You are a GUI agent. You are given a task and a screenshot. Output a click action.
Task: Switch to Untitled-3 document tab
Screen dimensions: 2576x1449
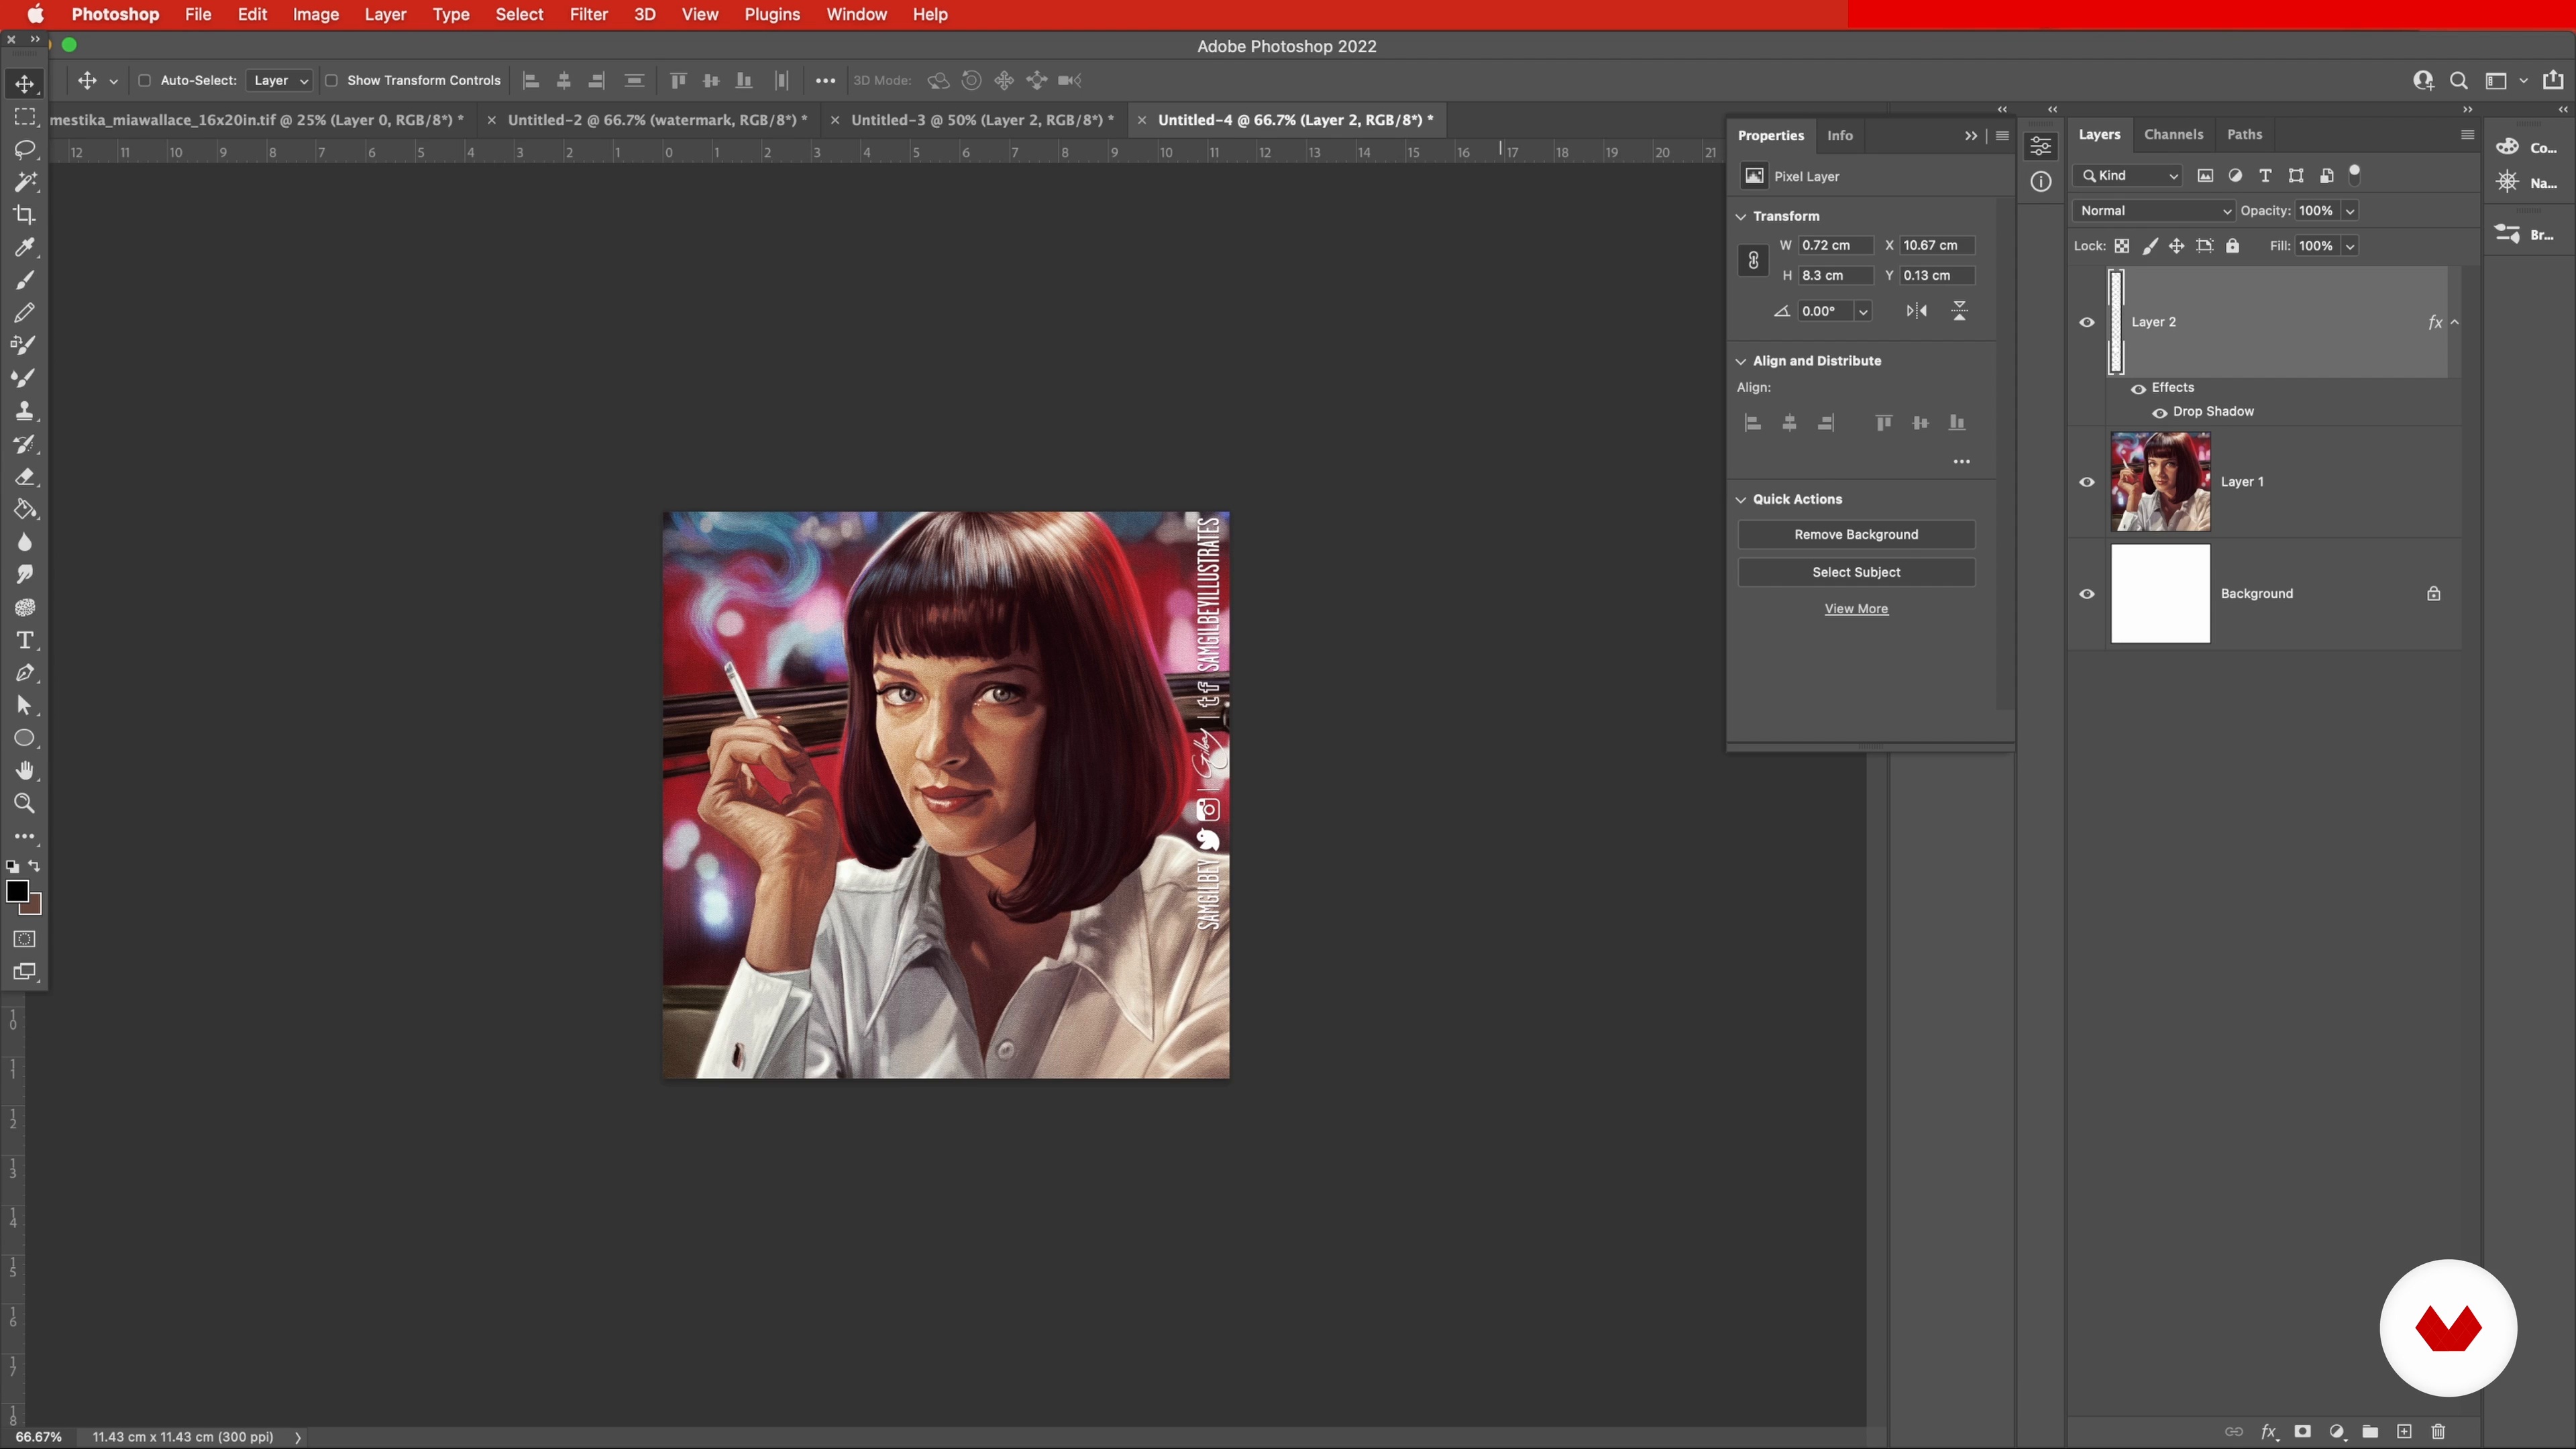click(x=982, y=120)
